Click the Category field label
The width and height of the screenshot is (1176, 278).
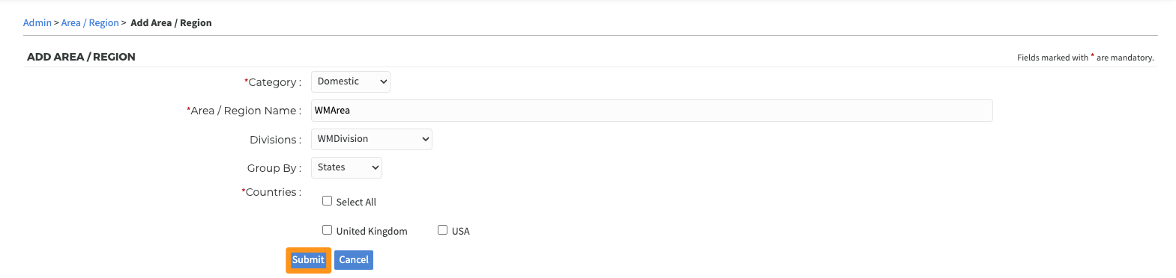[273, 82]
